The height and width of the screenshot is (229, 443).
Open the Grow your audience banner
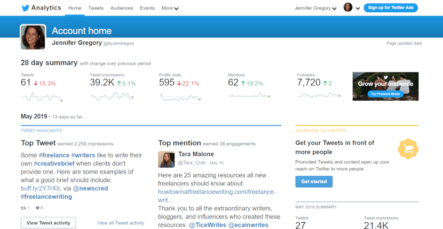pos(385,86)
